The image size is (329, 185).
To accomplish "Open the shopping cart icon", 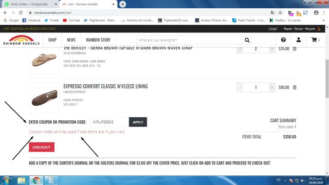I will (x=314, y=40).
